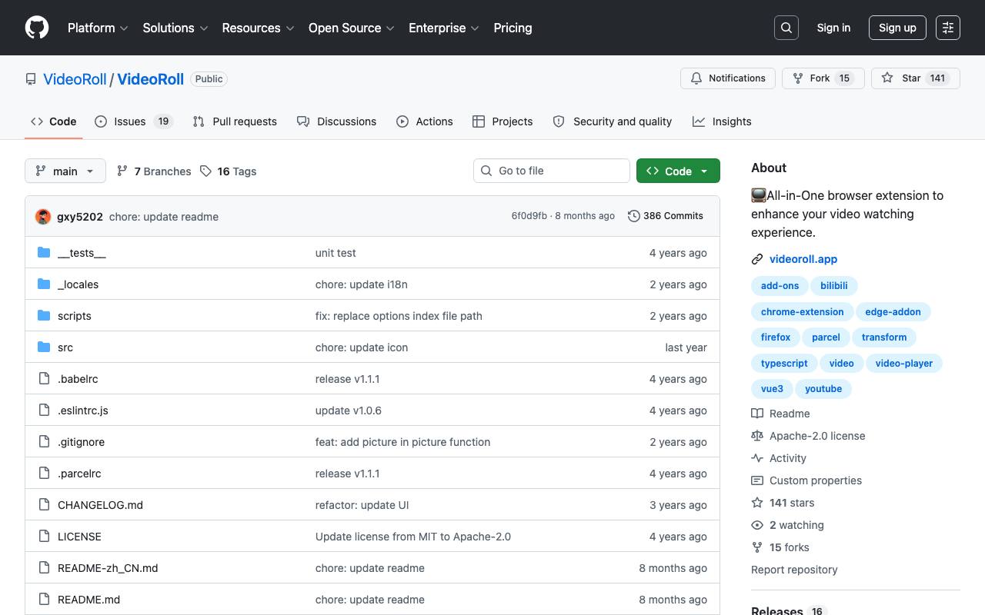Expand the Enterprise menu
Image resolution: width=985 pixels, height=615 pixels.
click(x=444, y=28)
